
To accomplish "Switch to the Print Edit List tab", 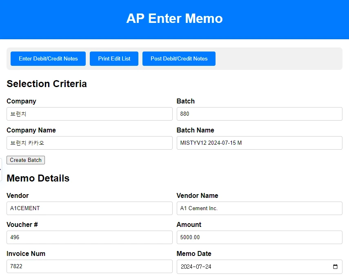I will (114, 58).
